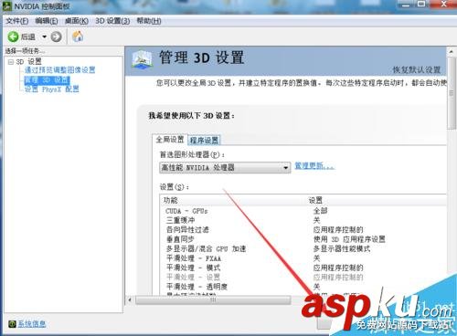The height and width of the screenshot is (336, 457).
Task: Open the 桌面(K) menu
Action: click(77, 21)
